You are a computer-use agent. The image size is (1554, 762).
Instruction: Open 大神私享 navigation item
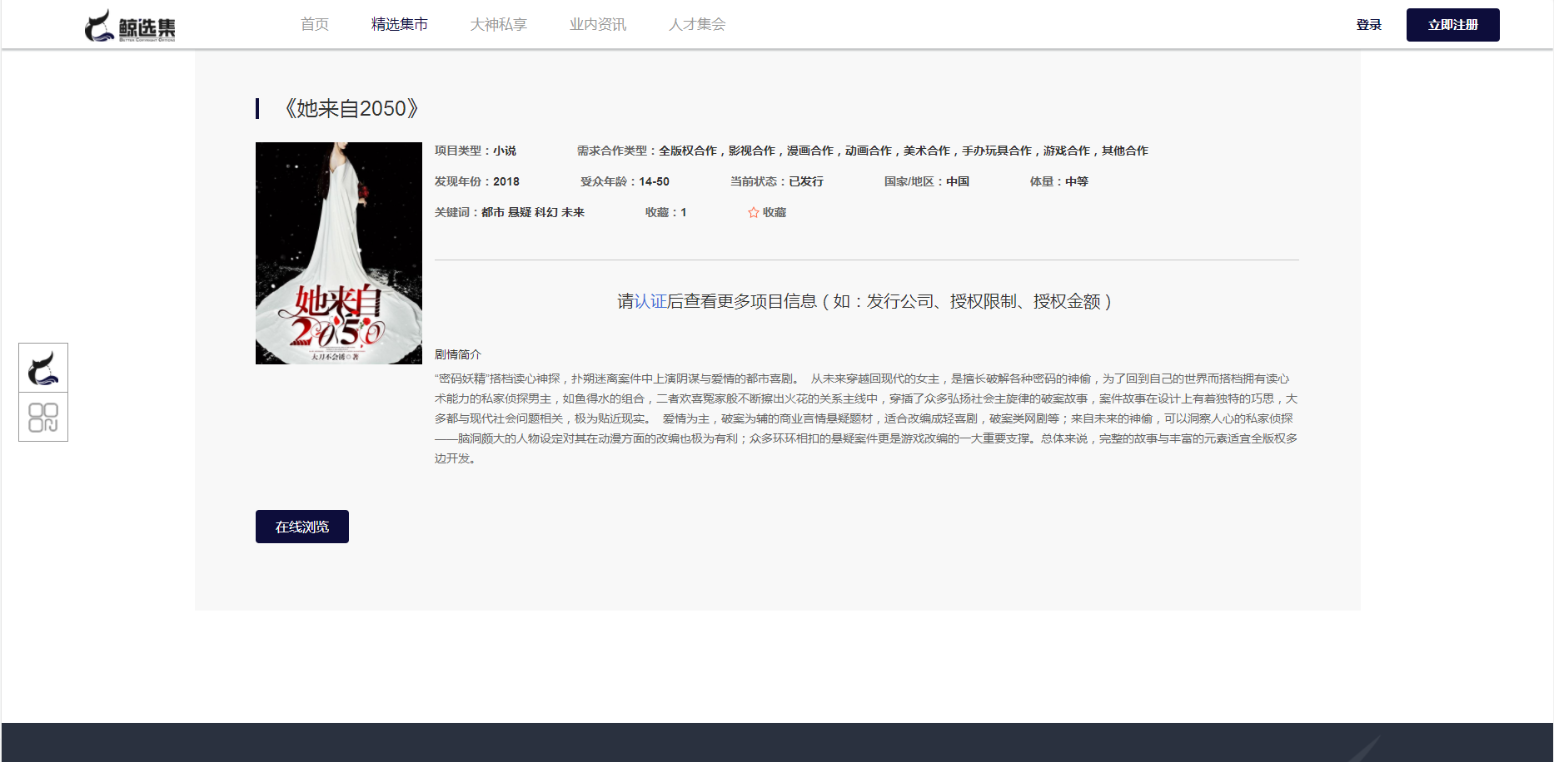tap(499, 24)
